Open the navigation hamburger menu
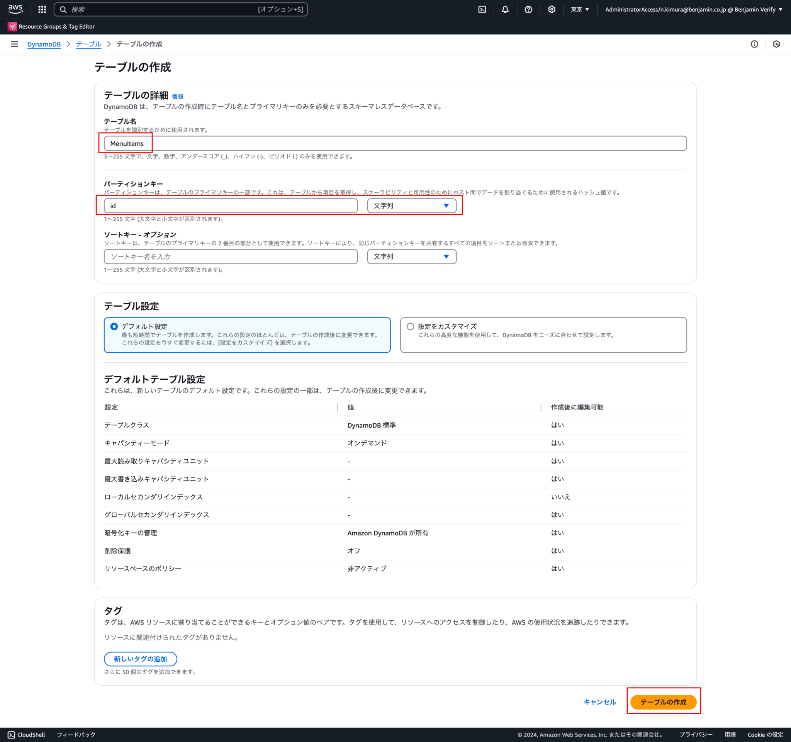This screenshot has width=791, height=742. (15, 44)
